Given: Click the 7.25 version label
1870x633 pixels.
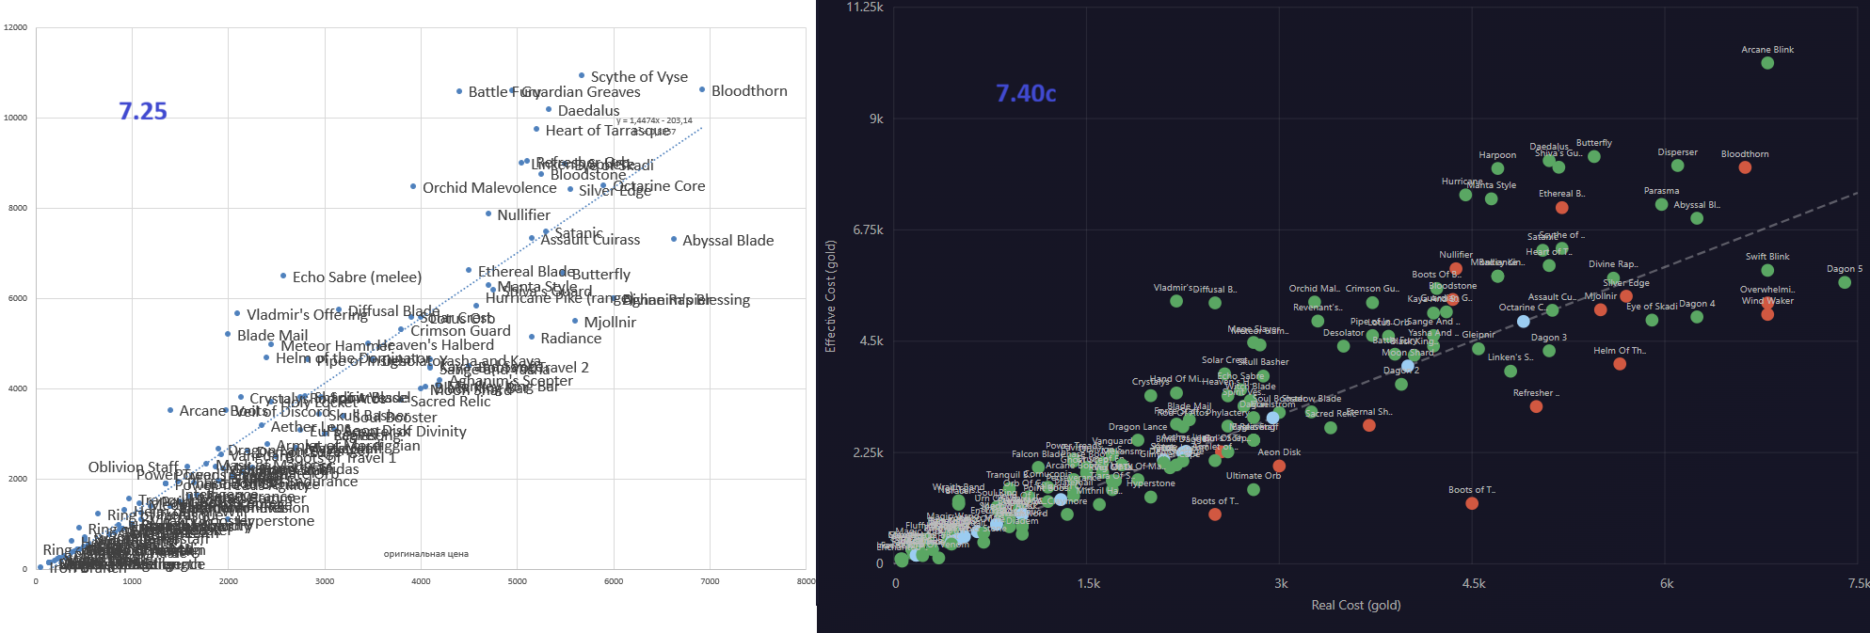Looking at the screenshot, I should 143,112.
